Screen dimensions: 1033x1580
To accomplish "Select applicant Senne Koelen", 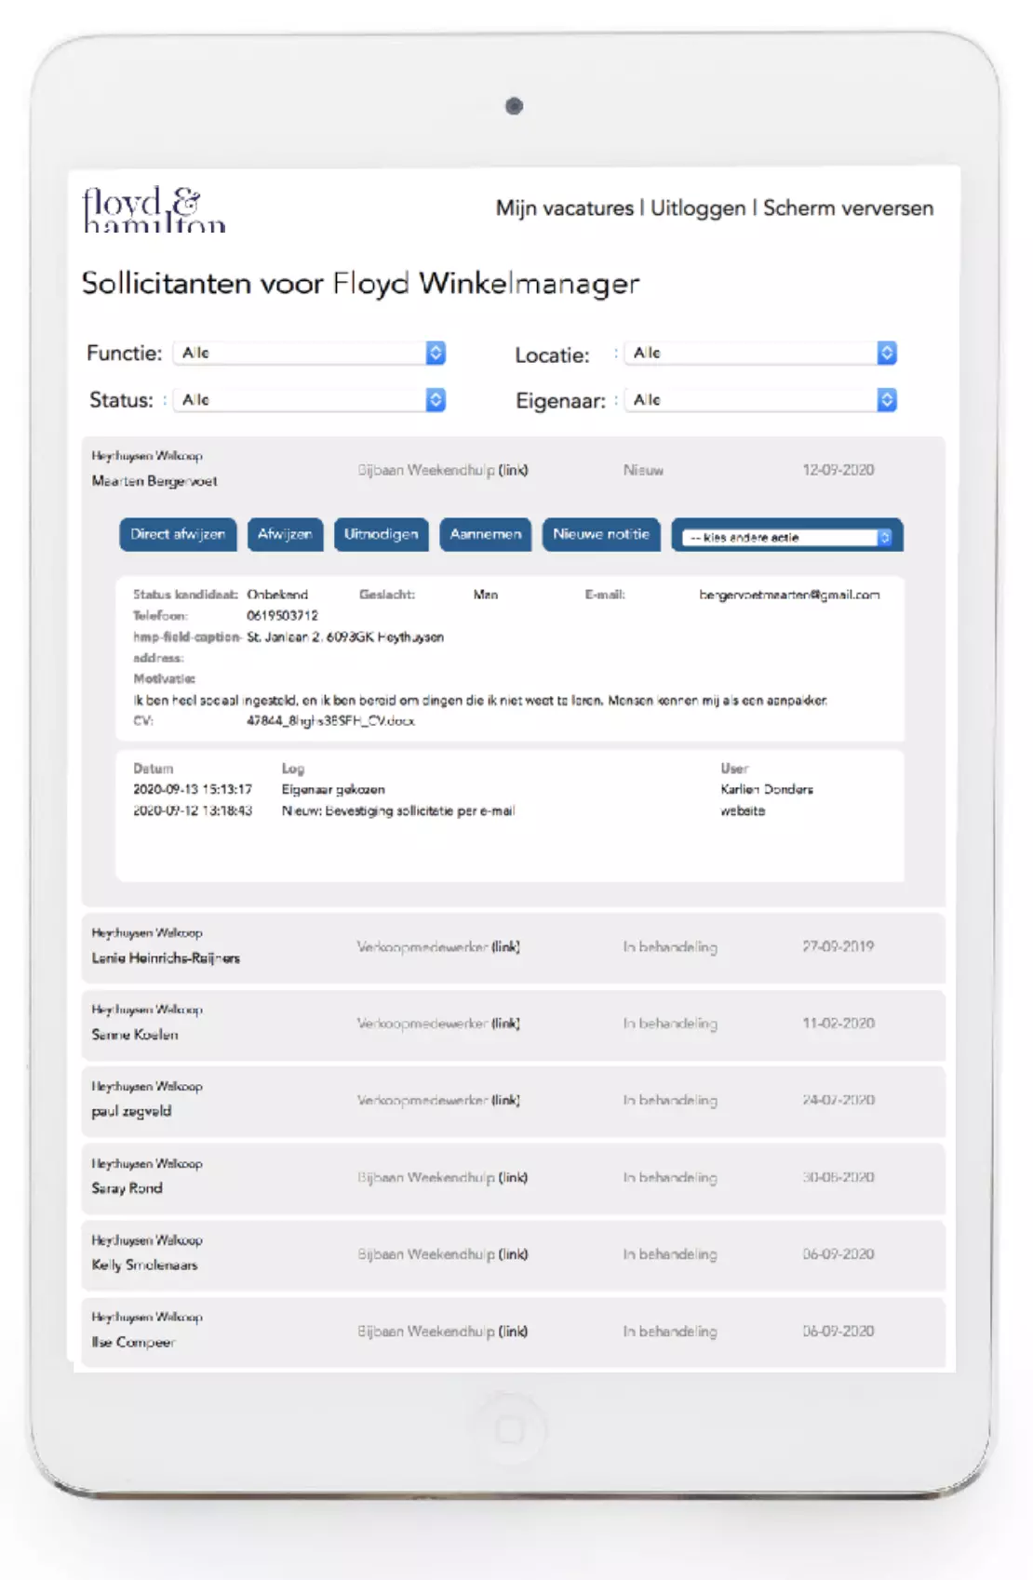I will pyautogui.click(x=135, y=1035).
